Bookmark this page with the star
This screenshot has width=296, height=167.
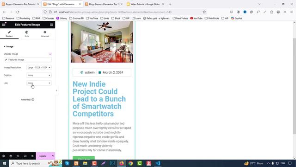[204, 12]
